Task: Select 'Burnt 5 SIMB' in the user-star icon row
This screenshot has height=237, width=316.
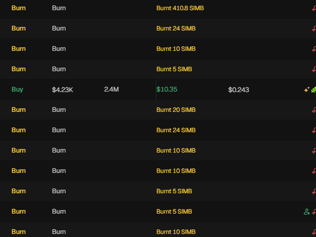Action: [174, 212]
